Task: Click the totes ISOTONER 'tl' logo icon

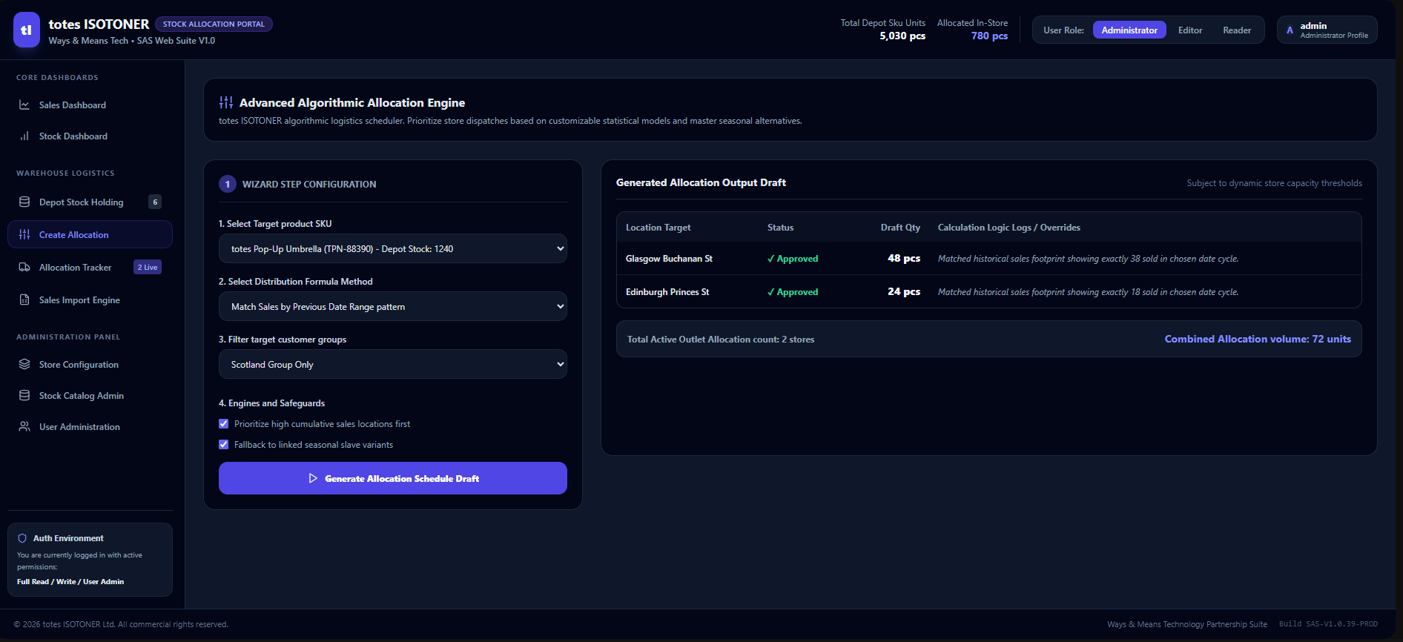Action: point(27,30)
